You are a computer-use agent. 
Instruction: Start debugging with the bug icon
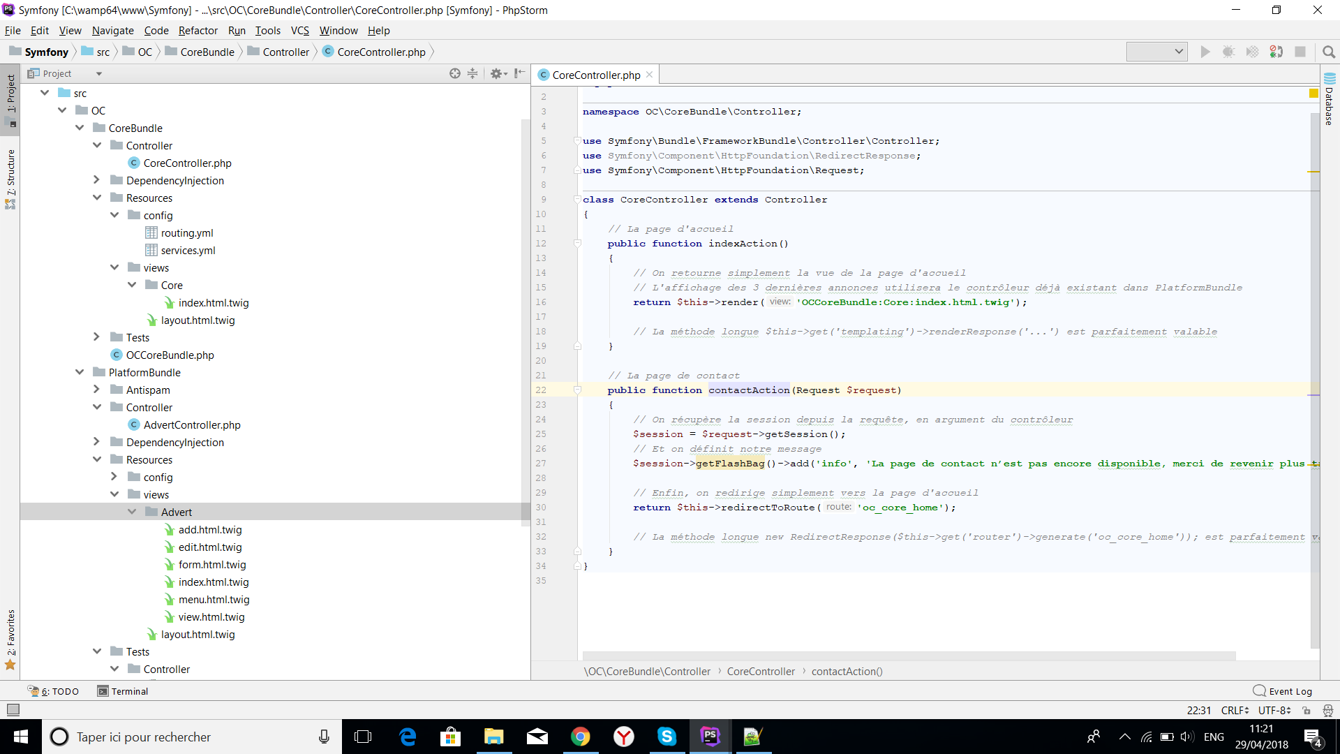[x=1229, y=52]
